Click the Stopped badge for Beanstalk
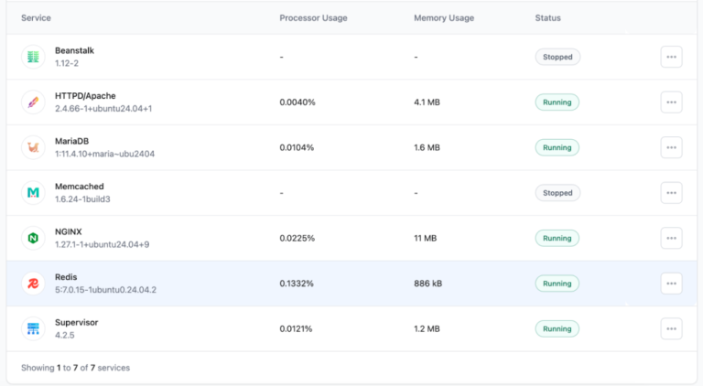This screenshot has height=386, width=703. pyautogui.click(x=557, y=57)
